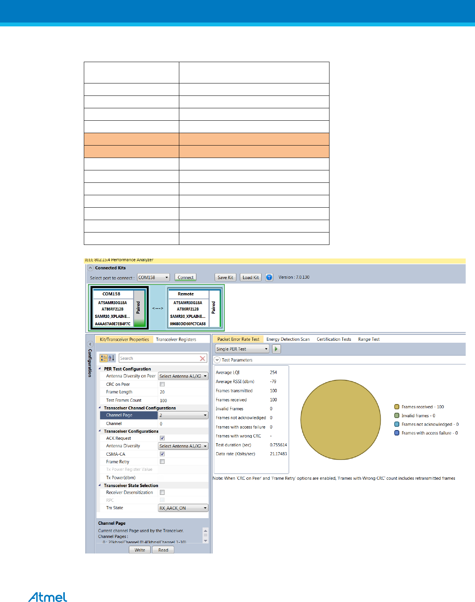
Task: Click the Load Kit button
Action: tap(251, 278)
